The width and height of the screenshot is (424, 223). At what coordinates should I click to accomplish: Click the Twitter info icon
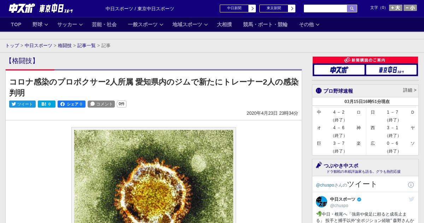pos(411,185)
